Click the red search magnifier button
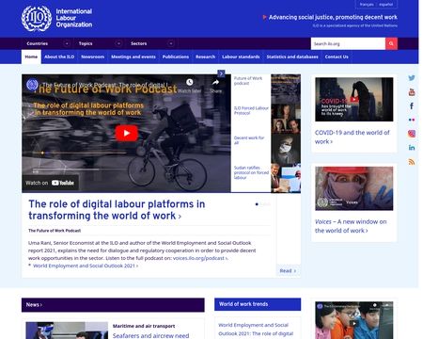 (391, 43)
